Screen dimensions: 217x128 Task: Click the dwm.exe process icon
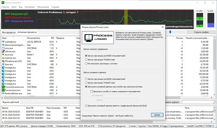point(3,55)
